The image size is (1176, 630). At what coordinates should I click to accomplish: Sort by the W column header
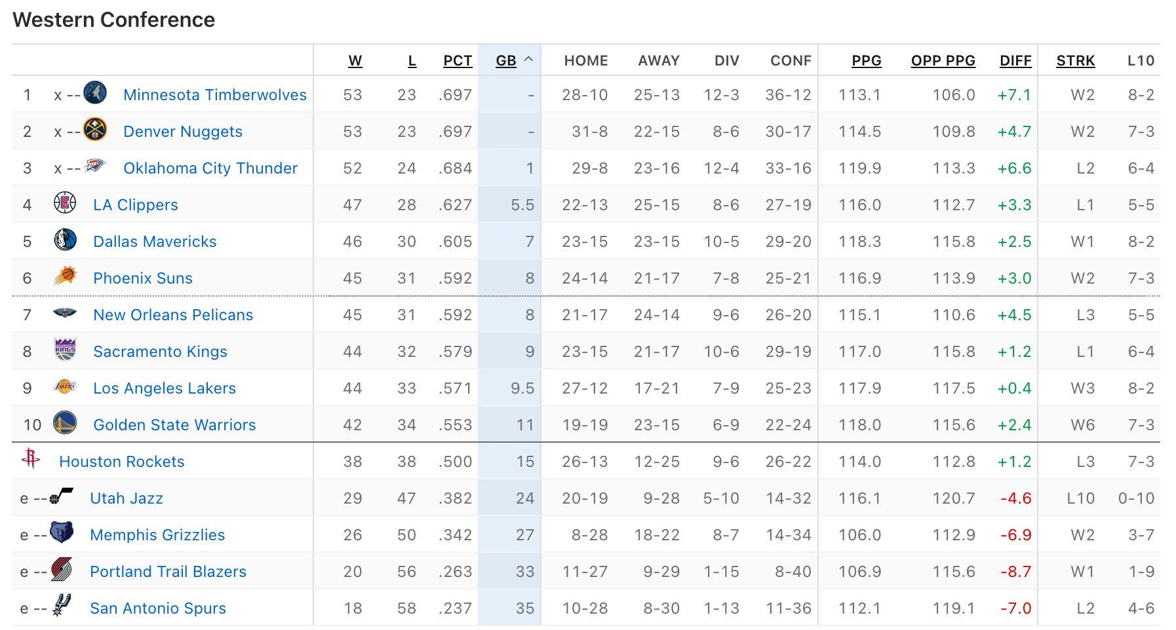(355, 61)
